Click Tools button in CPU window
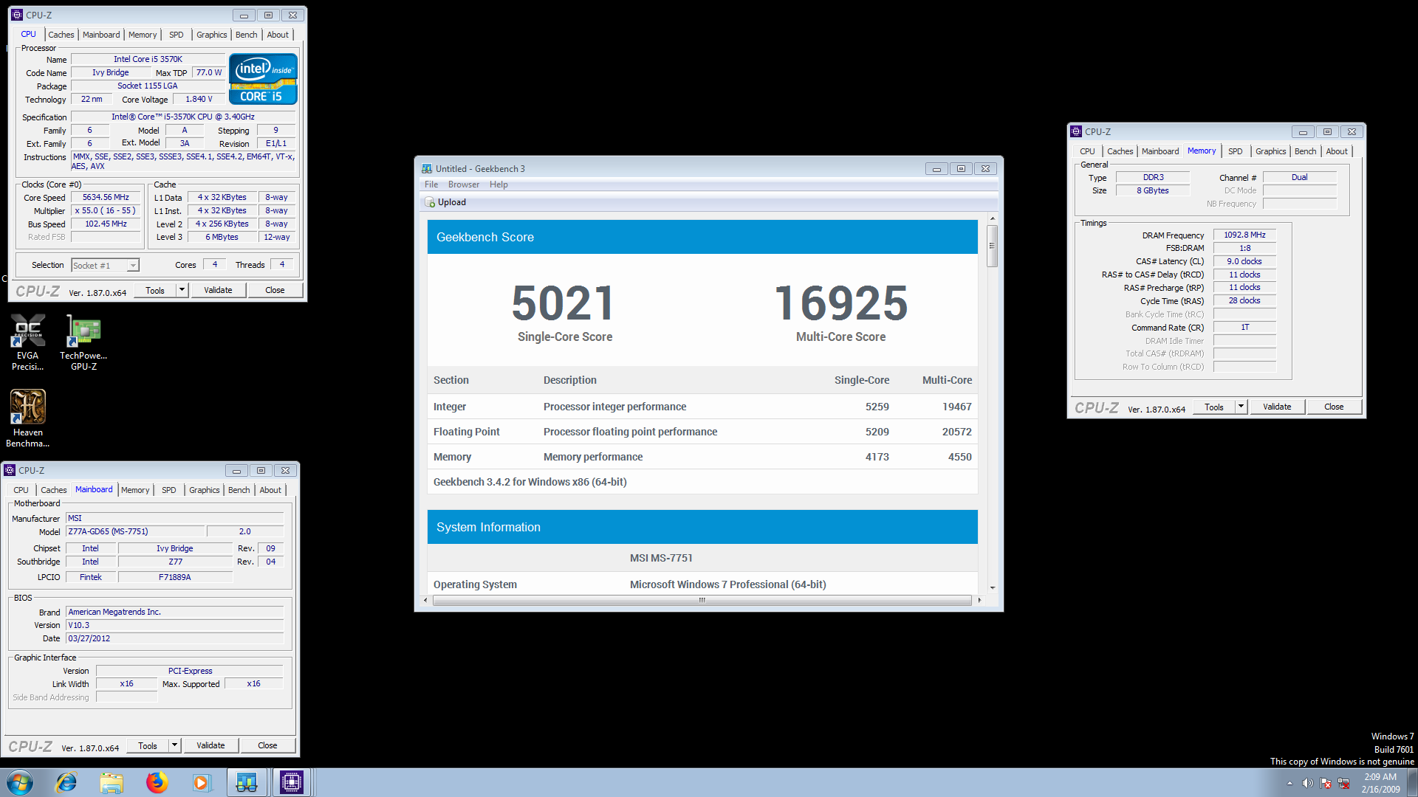The height and width of the screenshot is (797, 1418). [x=155, y=290]
